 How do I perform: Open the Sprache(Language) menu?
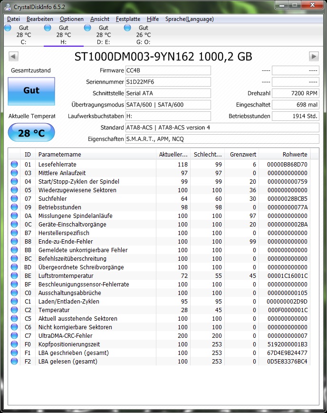pos(190,19)
